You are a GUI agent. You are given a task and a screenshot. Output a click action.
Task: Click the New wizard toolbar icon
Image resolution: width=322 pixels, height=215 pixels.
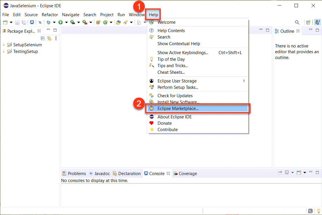coord(5,22)
